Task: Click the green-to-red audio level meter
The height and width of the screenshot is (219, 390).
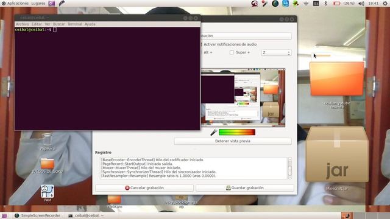Action: click(237, 133)
